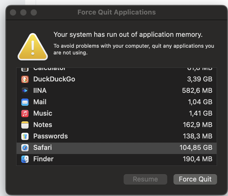Click the greyed-out Resume button
The image size is (228, 196).
(145, 179)
